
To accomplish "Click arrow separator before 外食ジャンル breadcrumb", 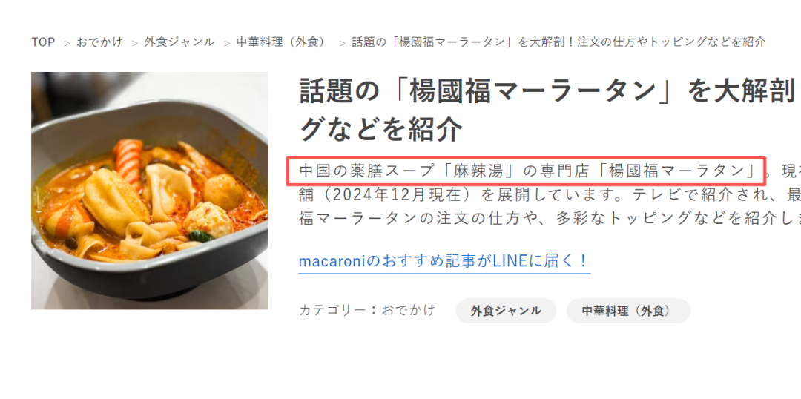I will (135, 43).
